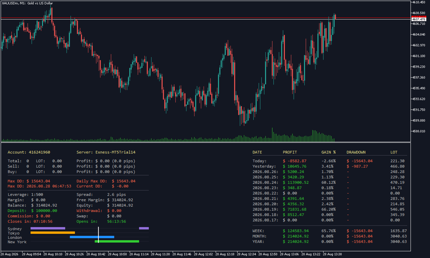Select Today's lot value 221.30
430x258 pixels.
397,161
